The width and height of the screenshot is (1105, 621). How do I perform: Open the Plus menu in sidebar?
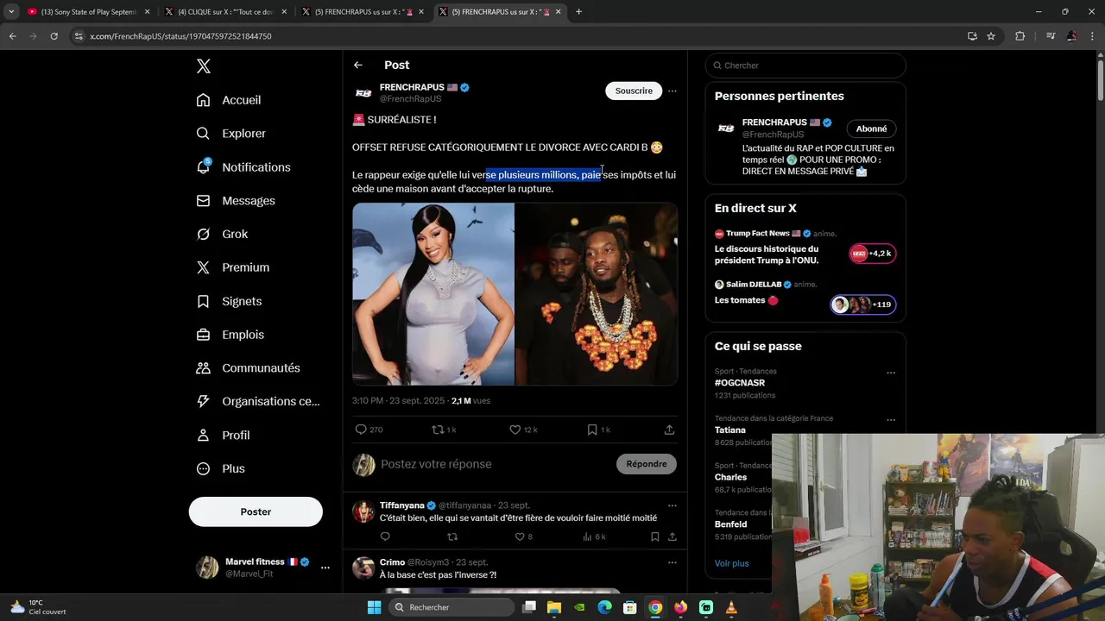221,469
